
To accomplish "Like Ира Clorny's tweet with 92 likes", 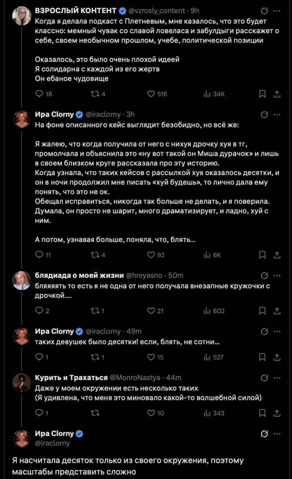I will coord(151,255).
